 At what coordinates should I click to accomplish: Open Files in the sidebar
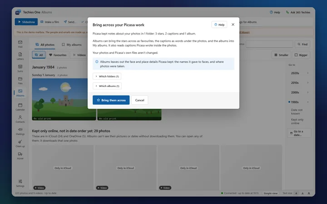click(20, 81)
